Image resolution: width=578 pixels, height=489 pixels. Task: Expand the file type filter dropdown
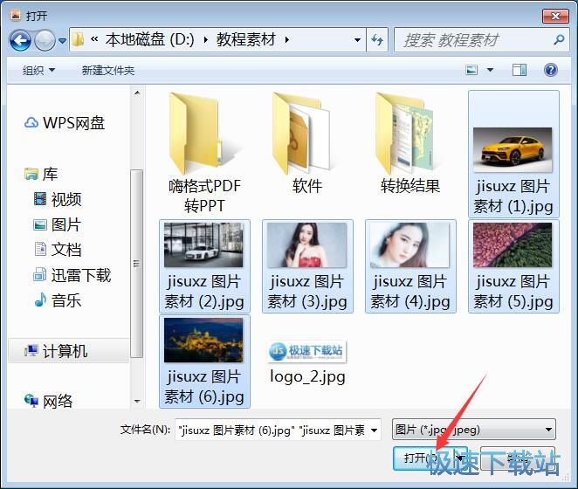(548, 430)
